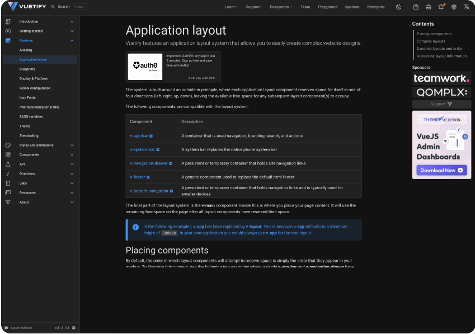Image resolution: width=475 pixels, height=334 pixels.
Task: Open the Learn dropdown menu
Action: pyautogui.click(x=231, y=7)
